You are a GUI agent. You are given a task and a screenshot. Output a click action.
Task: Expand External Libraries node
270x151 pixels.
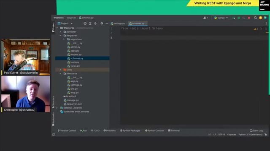57,108
